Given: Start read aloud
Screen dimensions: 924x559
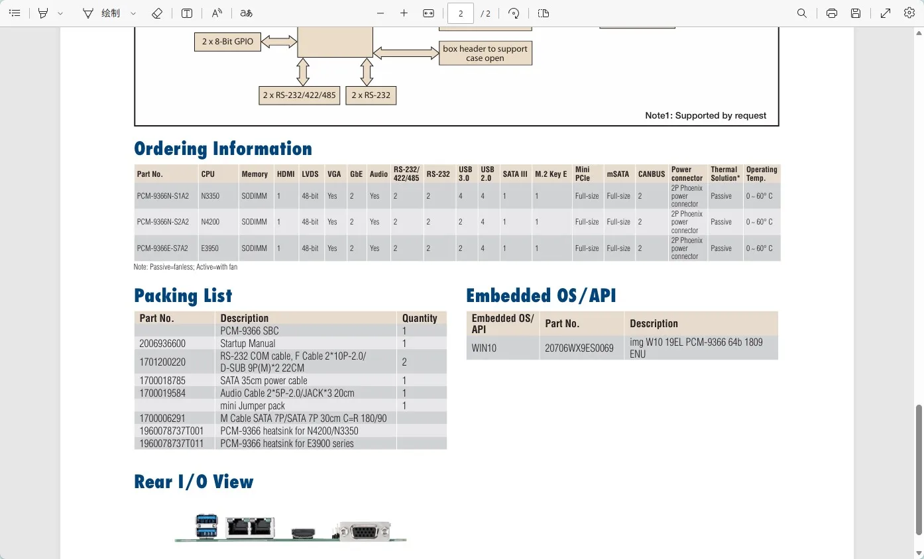Looking at the screenshot, I should coord(217,13).
